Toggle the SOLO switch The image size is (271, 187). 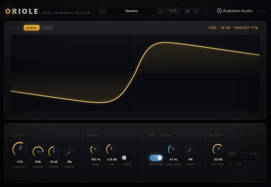[x=128, y=158]
